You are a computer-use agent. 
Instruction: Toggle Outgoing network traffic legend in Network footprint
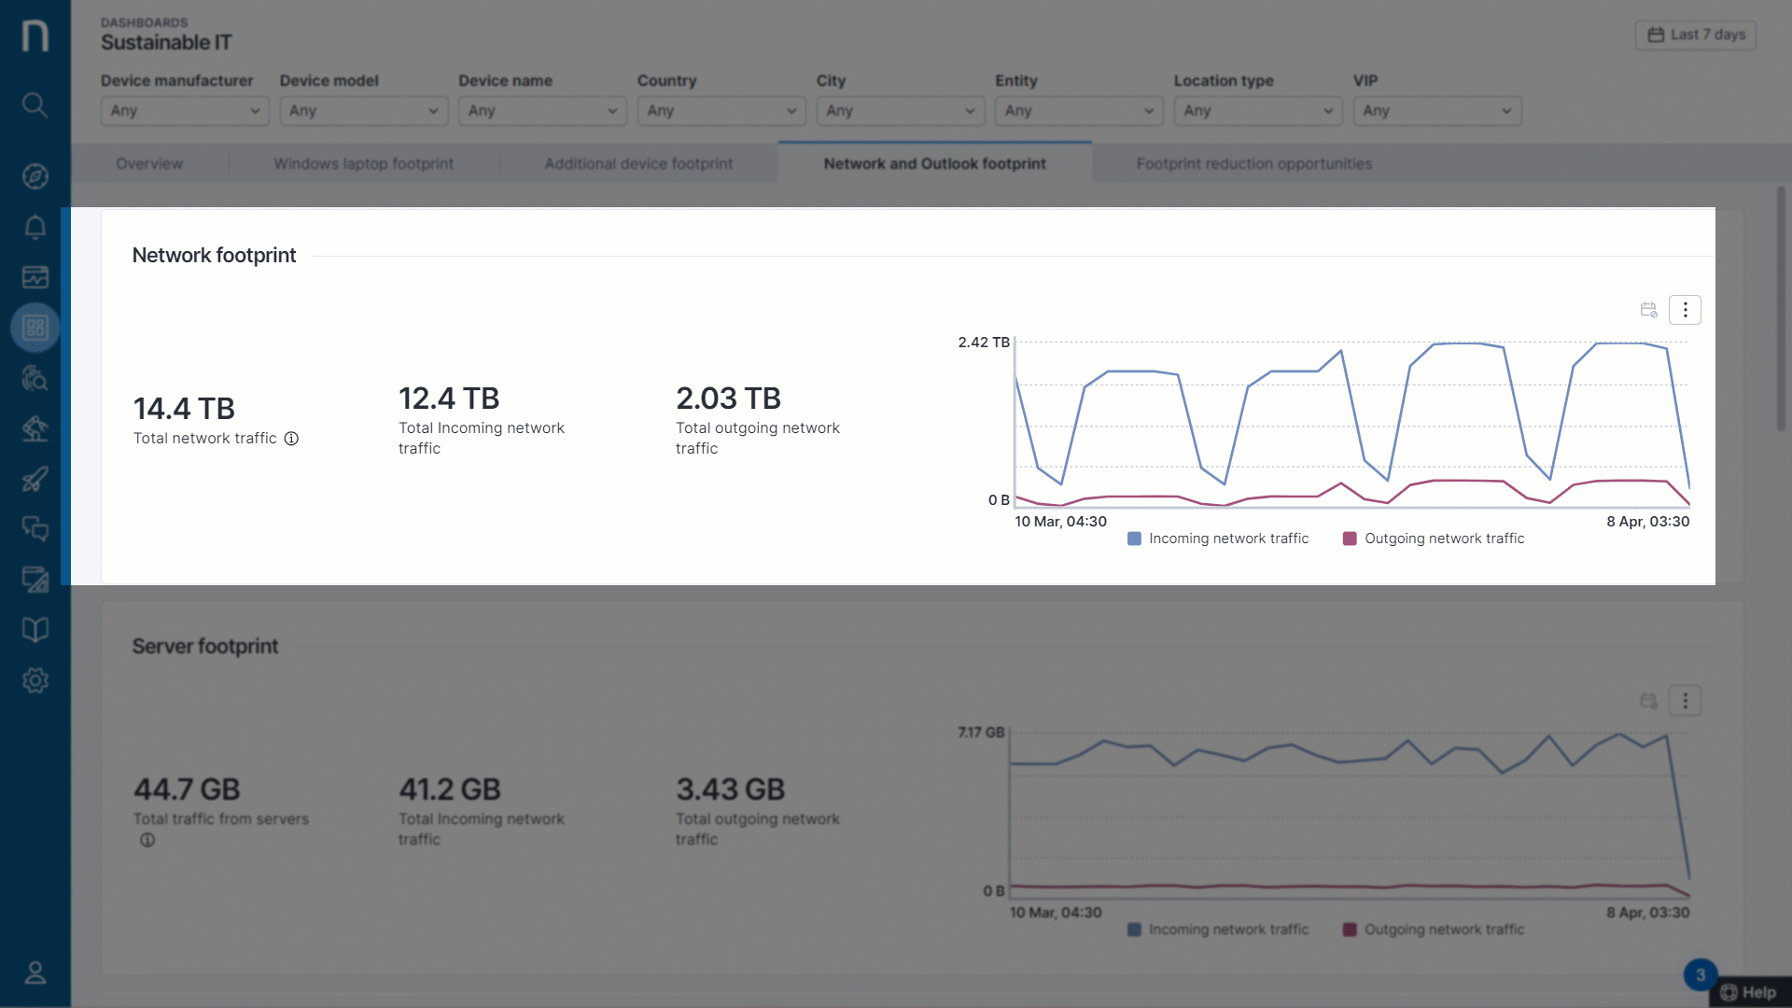[x=1434, y=539]
